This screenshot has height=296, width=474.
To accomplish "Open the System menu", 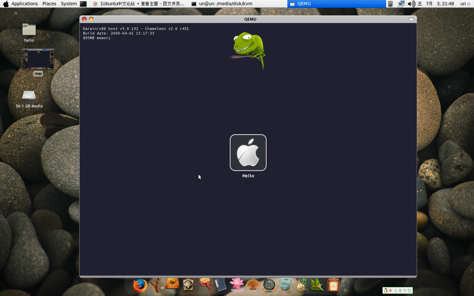I will (69, 4).
